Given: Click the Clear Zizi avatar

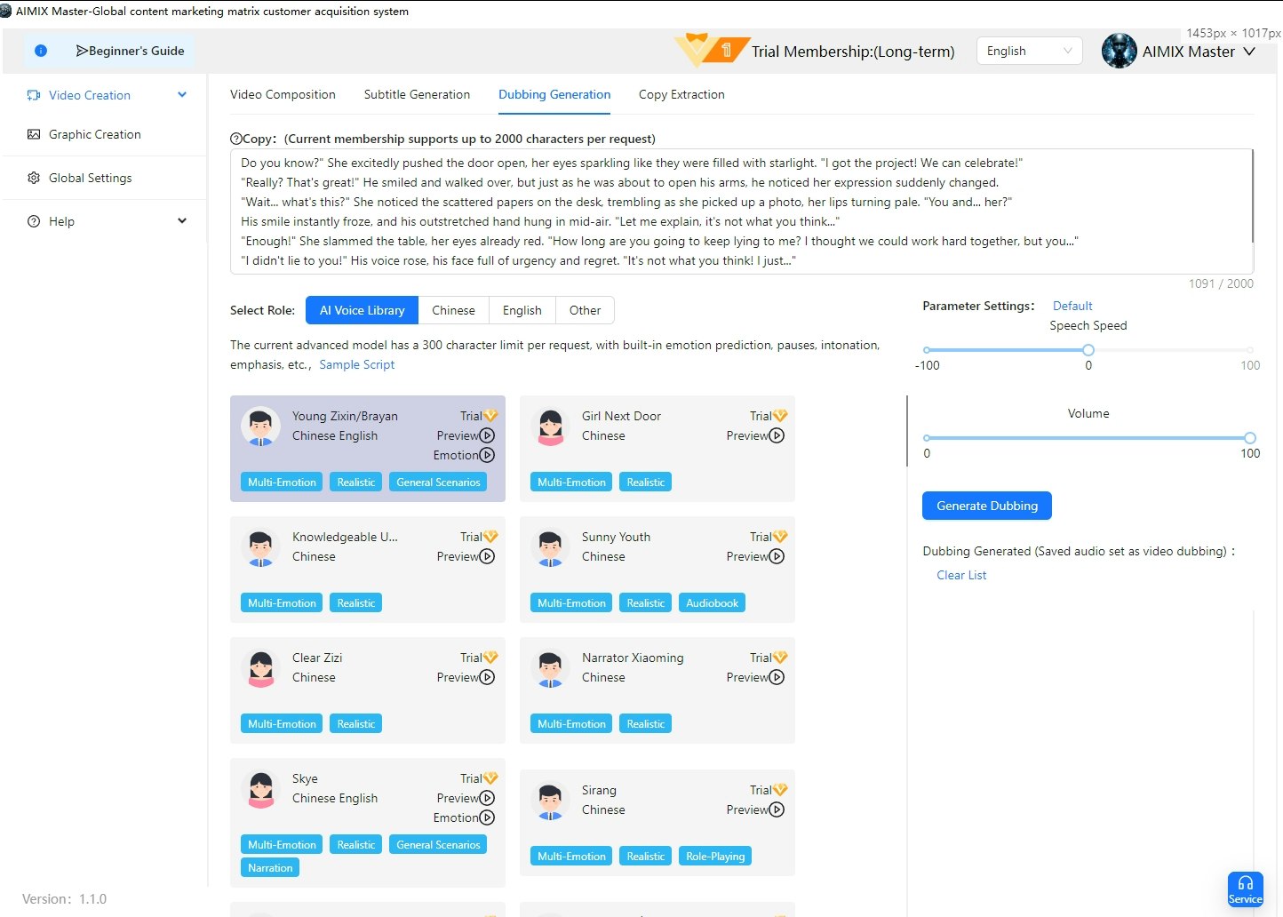Looking at the screenshot, I should tap(260, 668).
